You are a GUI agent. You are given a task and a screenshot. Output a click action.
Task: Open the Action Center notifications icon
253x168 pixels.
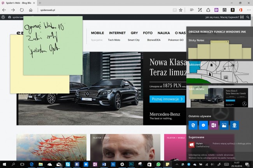tap(247, 164)
